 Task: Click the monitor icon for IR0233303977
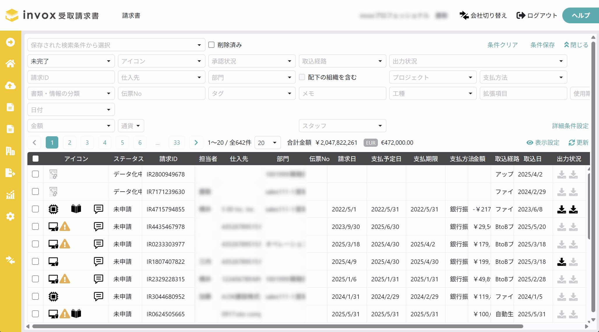click(x=53, y=244)
